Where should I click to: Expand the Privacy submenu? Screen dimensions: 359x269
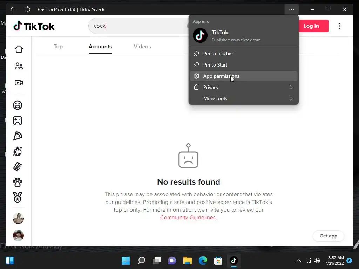coord(244,87)
